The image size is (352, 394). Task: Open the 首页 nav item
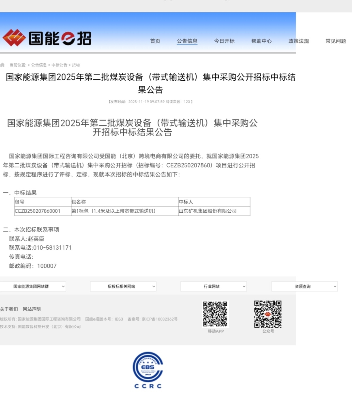[x=155, y=41]
